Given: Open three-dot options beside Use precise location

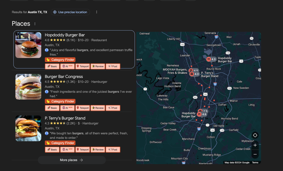Looking at the screenshot, I should (96, 12).
